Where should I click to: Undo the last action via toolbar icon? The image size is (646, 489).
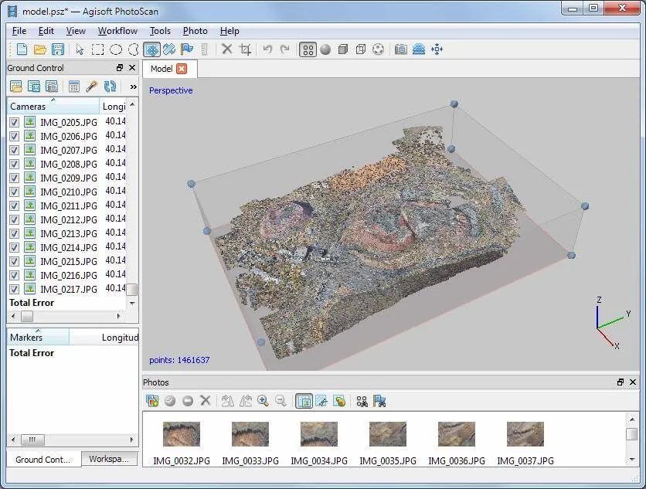(x=267, y=49)
